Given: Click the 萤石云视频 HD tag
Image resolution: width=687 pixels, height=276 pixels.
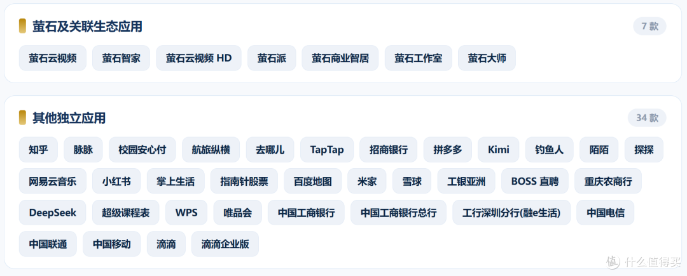Looking at the screenshot, I should tap(199, 58).
